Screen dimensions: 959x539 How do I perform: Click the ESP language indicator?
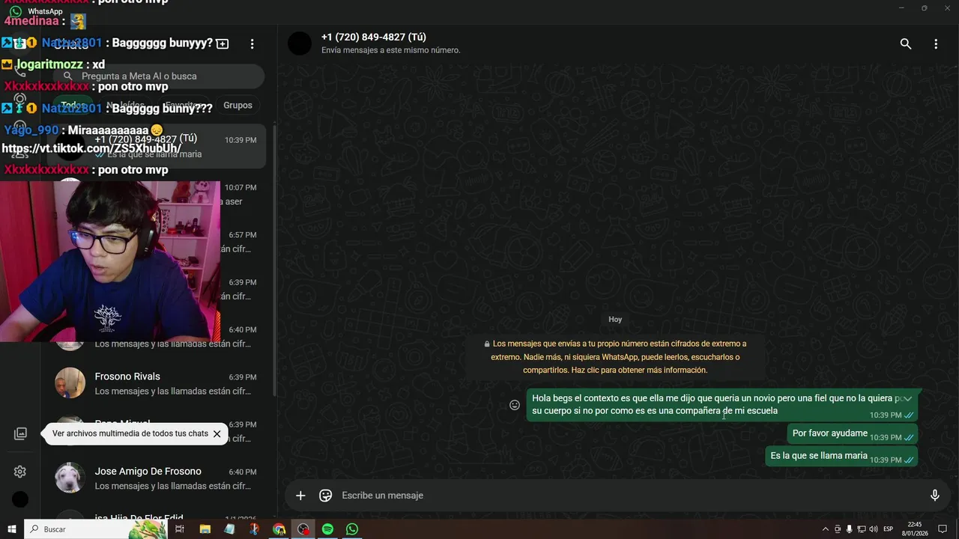pos(889,529)
